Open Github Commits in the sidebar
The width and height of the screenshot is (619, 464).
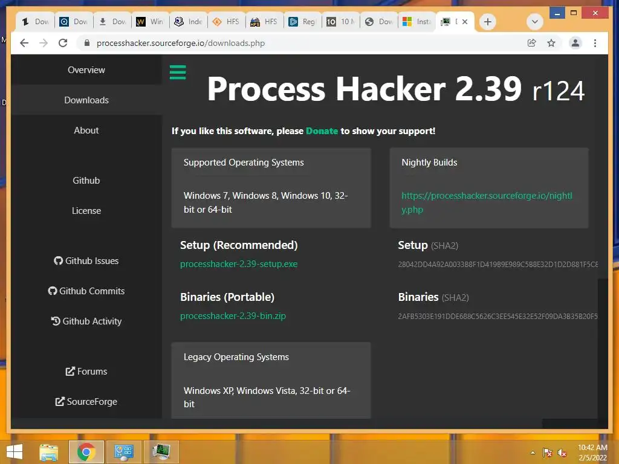[x=86, y=291]
